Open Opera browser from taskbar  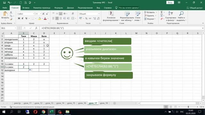click(36, 112)
